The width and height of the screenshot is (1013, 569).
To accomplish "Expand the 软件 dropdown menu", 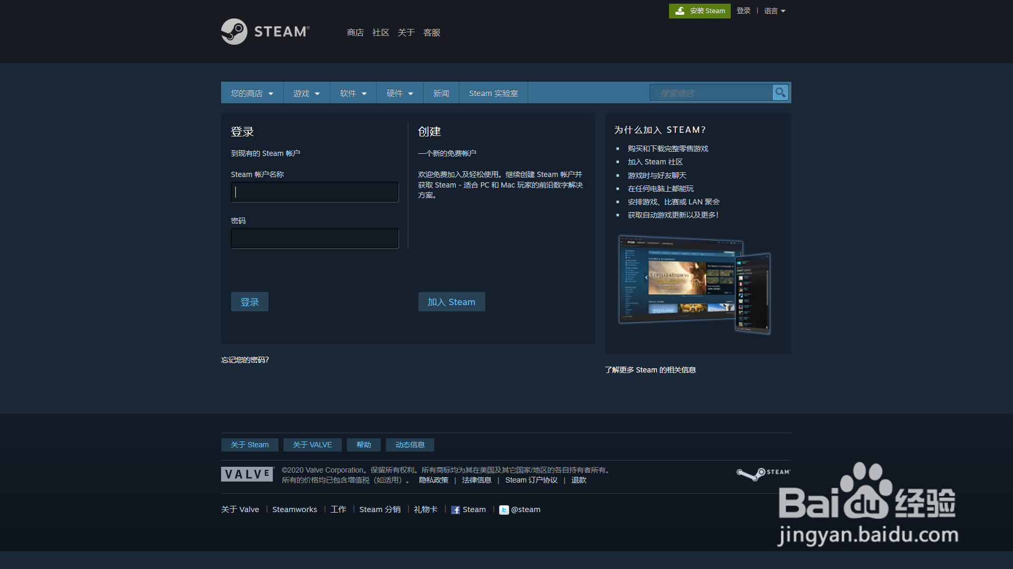I will tap(353, 93).
